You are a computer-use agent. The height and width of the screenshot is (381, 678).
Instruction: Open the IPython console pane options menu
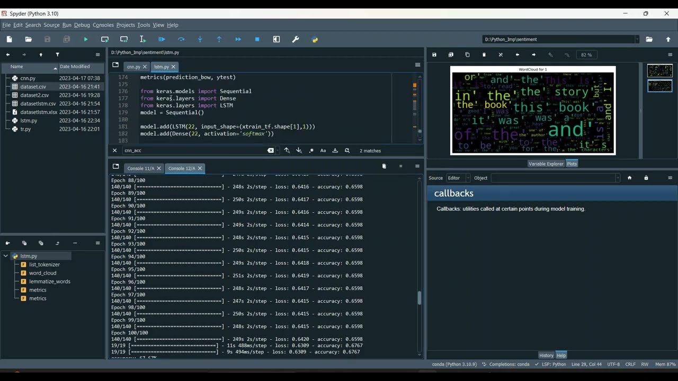[417, 166]
